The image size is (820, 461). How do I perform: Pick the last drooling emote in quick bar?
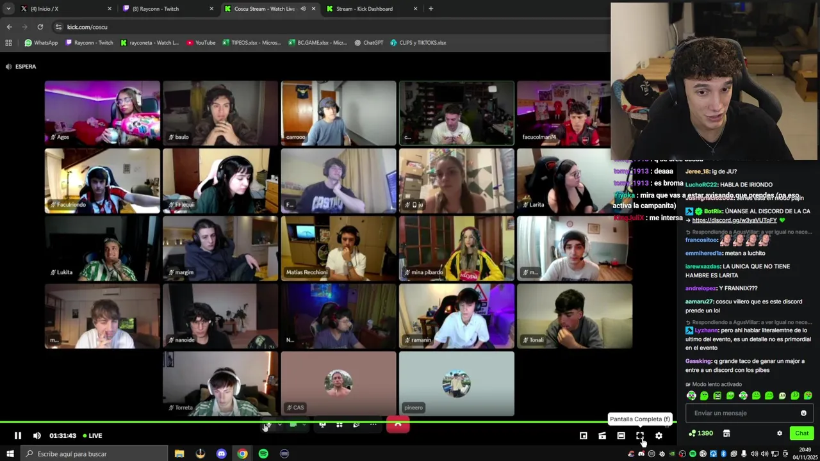(808, 396)
